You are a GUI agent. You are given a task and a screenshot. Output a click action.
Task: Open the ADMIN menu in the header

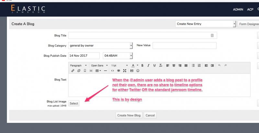[238, 9]
